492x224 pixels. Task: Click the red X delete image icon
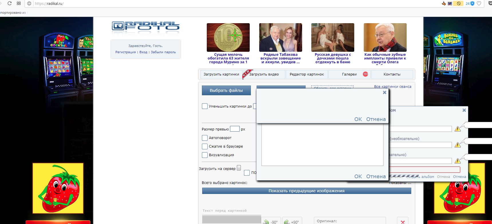pos(402,222)
